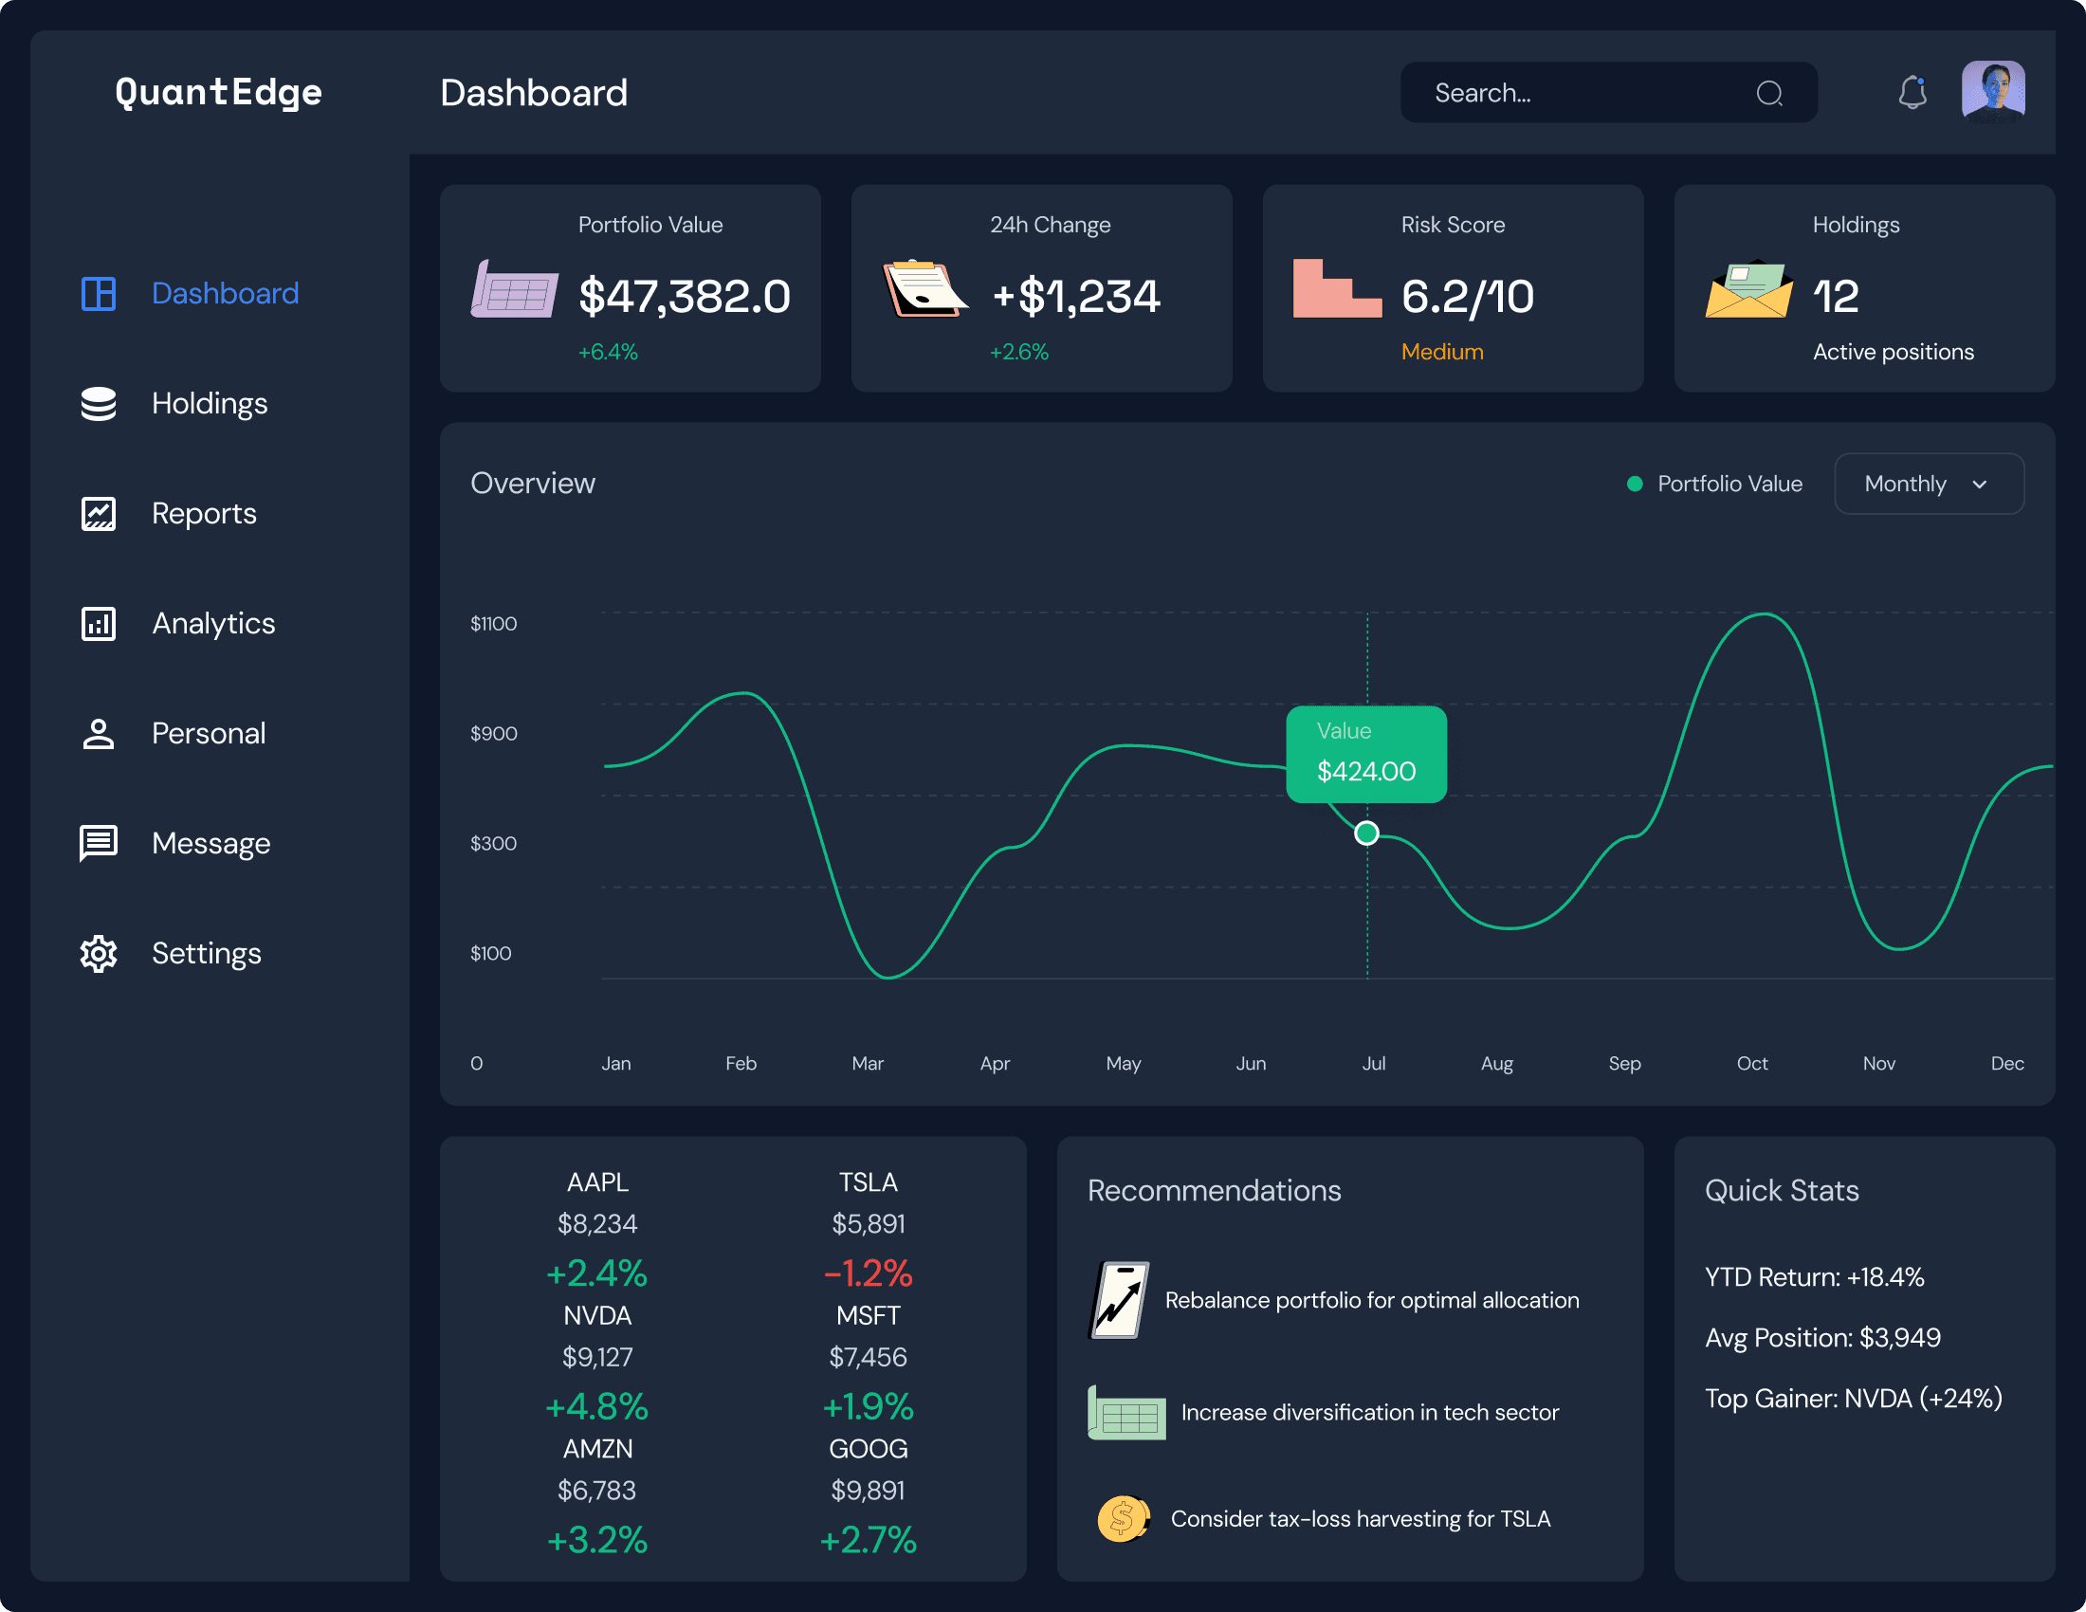Click the Holdings coin-stack icon
Image resolution: width=2086 pixels, height=1612 pixels.
(99, 404)
